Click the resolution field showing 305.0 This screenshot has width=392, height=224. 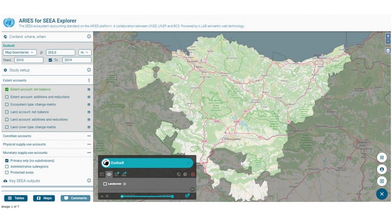click(x=60, y=52)
